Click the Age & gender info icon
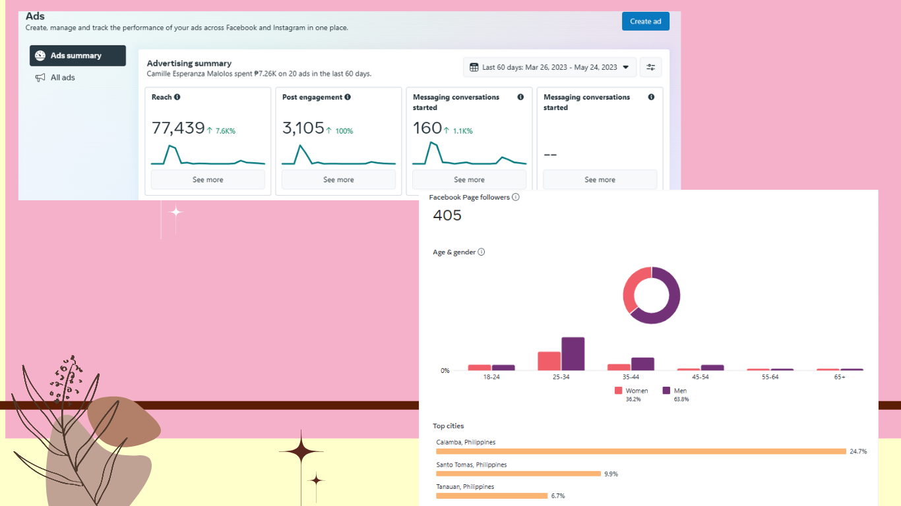The width and height of the screenshot is (901, 506). 482,252
